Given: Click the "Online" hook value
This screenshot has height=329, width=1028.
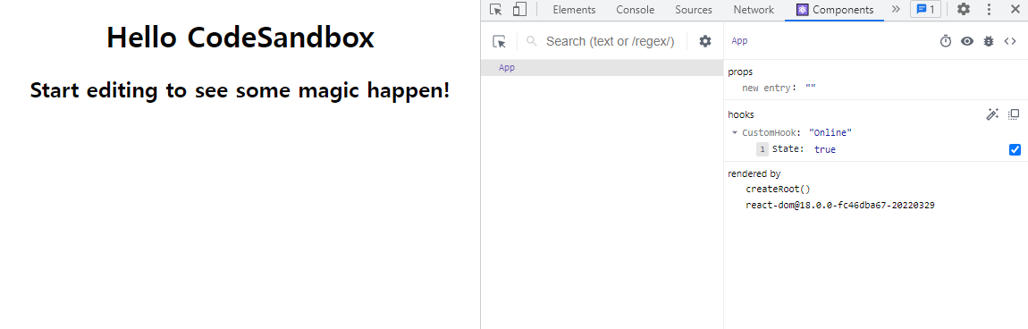Looking at the screenshot, I should [830, 132].
